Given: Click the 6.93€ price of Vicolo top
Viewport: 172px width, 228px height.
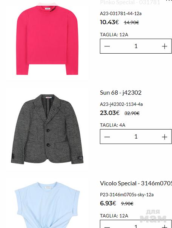Looking at the screenshot, I should tap(108, 203).
